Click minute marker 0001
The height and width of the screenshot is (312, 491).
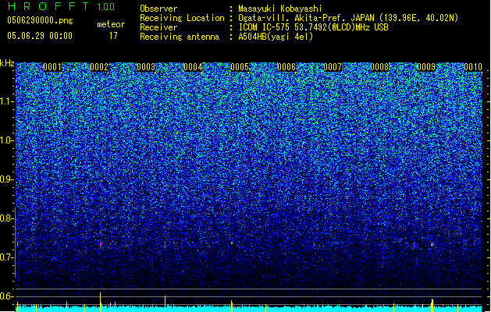52,67
